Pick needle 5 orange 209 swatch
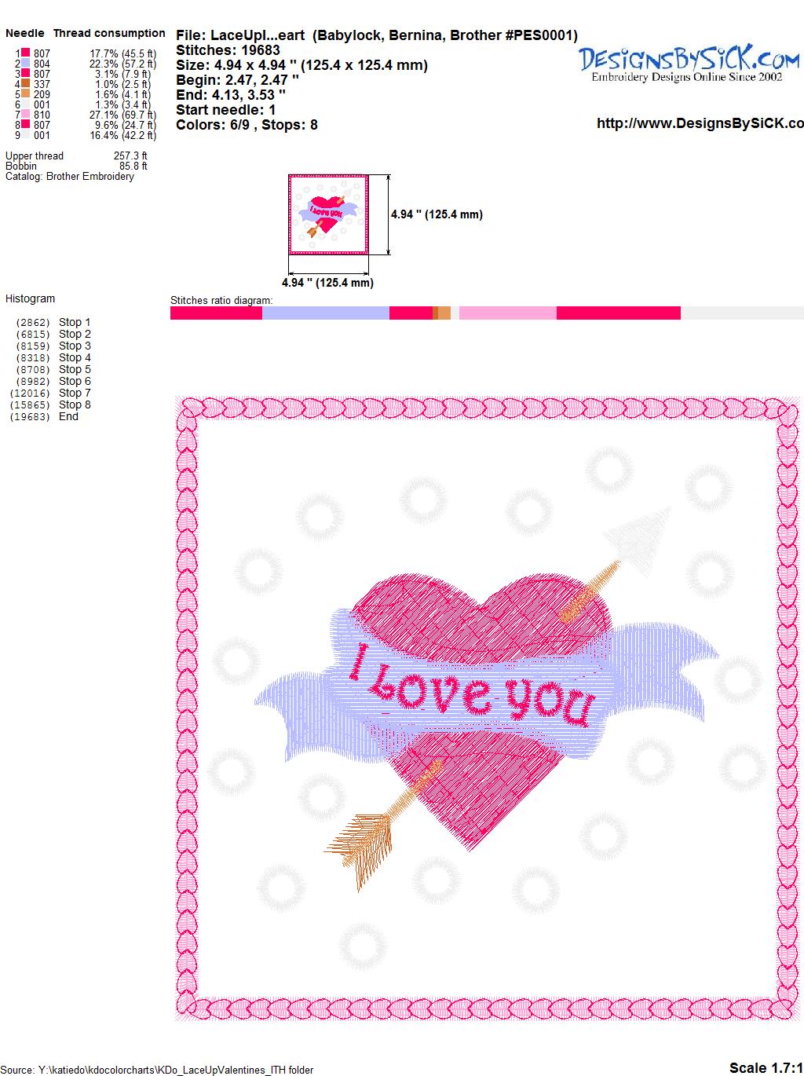This screenshot has width=804, height=1076. [25, 94]
